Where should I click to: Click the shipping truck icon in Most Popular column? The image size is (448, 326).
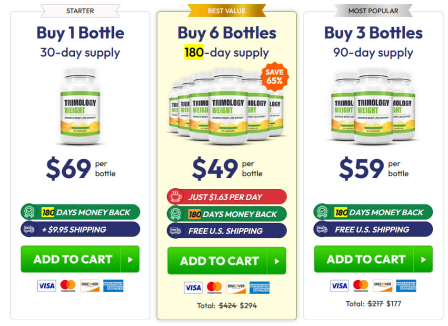(x=322, y=229)
